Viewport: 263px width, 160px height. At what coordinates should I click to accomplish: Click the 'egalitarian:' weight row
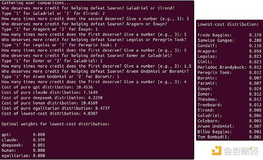[23, 156]
